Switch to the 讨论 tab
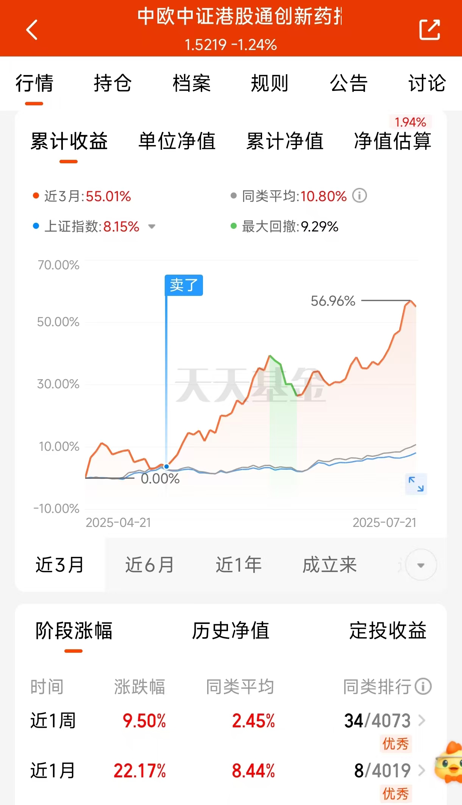The width and height of the screenshot is (462, 805). tap(427, 83)
